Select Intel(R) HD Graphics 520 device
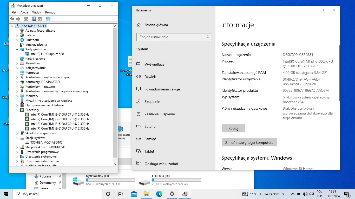Viewport: 355px width, 199px height. [x=47, y=54]
